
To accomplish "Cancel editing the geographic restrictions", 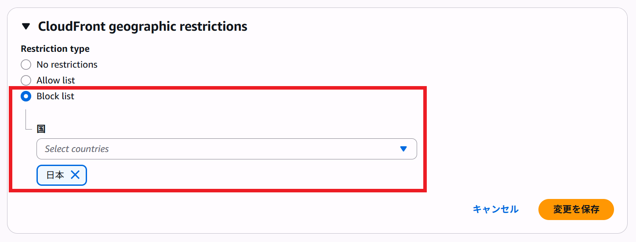I will point(495,209).
